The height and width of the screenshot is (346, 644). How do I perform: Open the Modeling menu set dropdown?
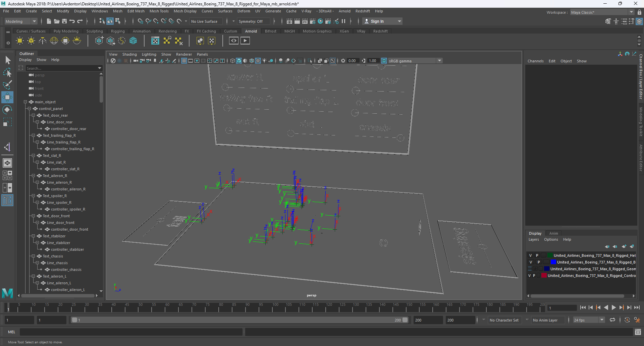point(21,21)
